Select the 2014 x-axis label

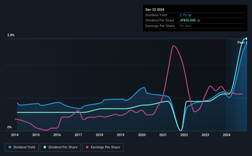pos(15,135)
